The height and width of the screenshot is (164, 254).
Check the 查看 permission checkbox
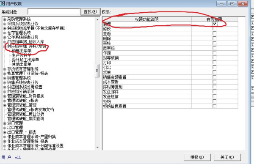(x=215, y=33)
